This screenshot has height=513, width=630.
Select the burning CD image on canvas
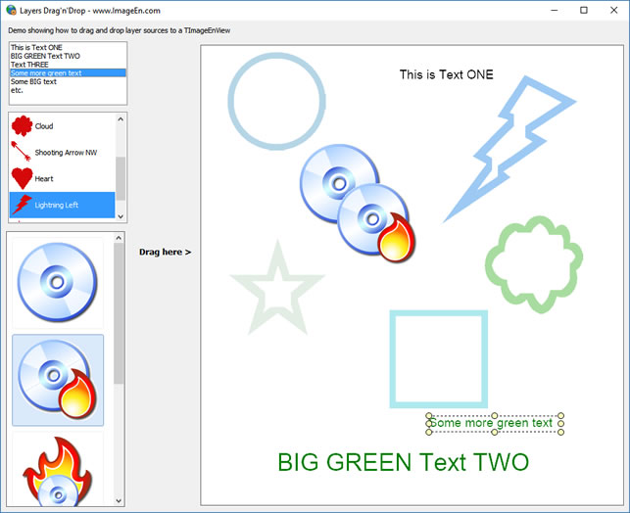point(376,223)
